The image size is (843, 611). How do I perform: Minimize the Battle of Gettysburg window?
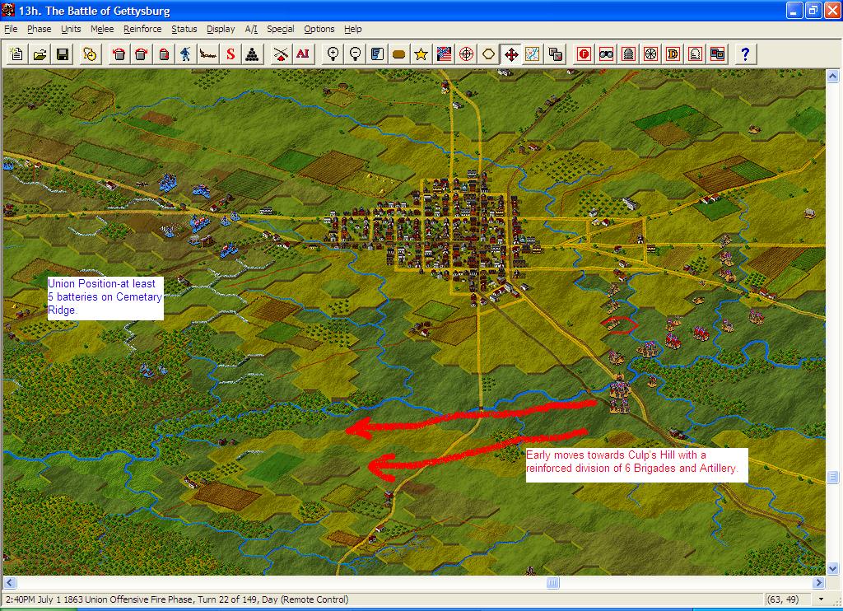click(x=794, y=10)
